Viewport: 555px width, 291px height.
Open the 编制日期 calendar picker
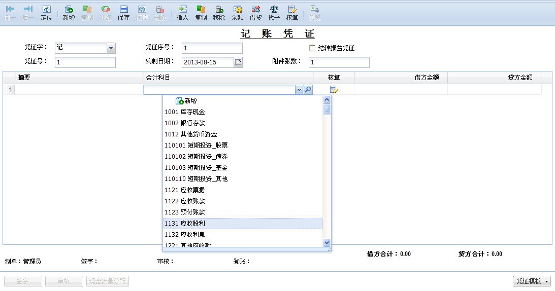[x=238, y=62]
